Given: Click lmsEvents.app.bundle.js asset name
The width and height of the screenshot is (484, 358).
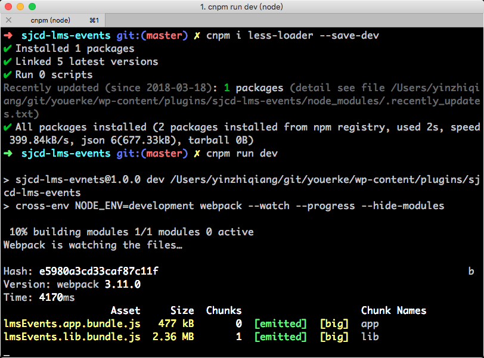Looking at the screenshot, I should [72, 324].
